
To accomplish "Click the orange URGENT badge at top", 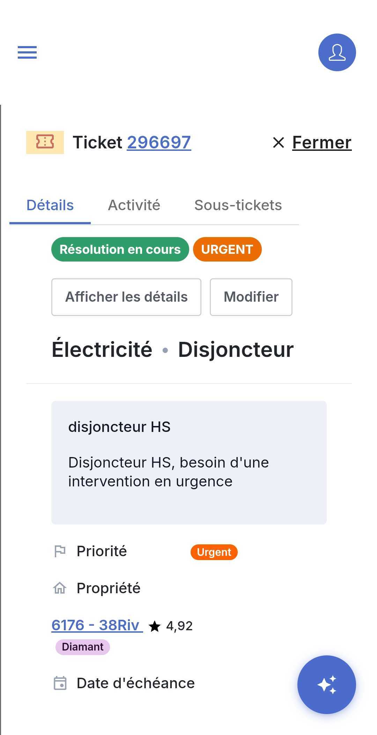I will tap(227, 249).
